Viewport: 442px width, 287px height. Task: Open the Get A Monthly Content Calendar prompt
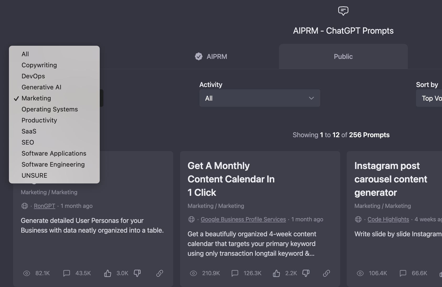coord(231,179)
